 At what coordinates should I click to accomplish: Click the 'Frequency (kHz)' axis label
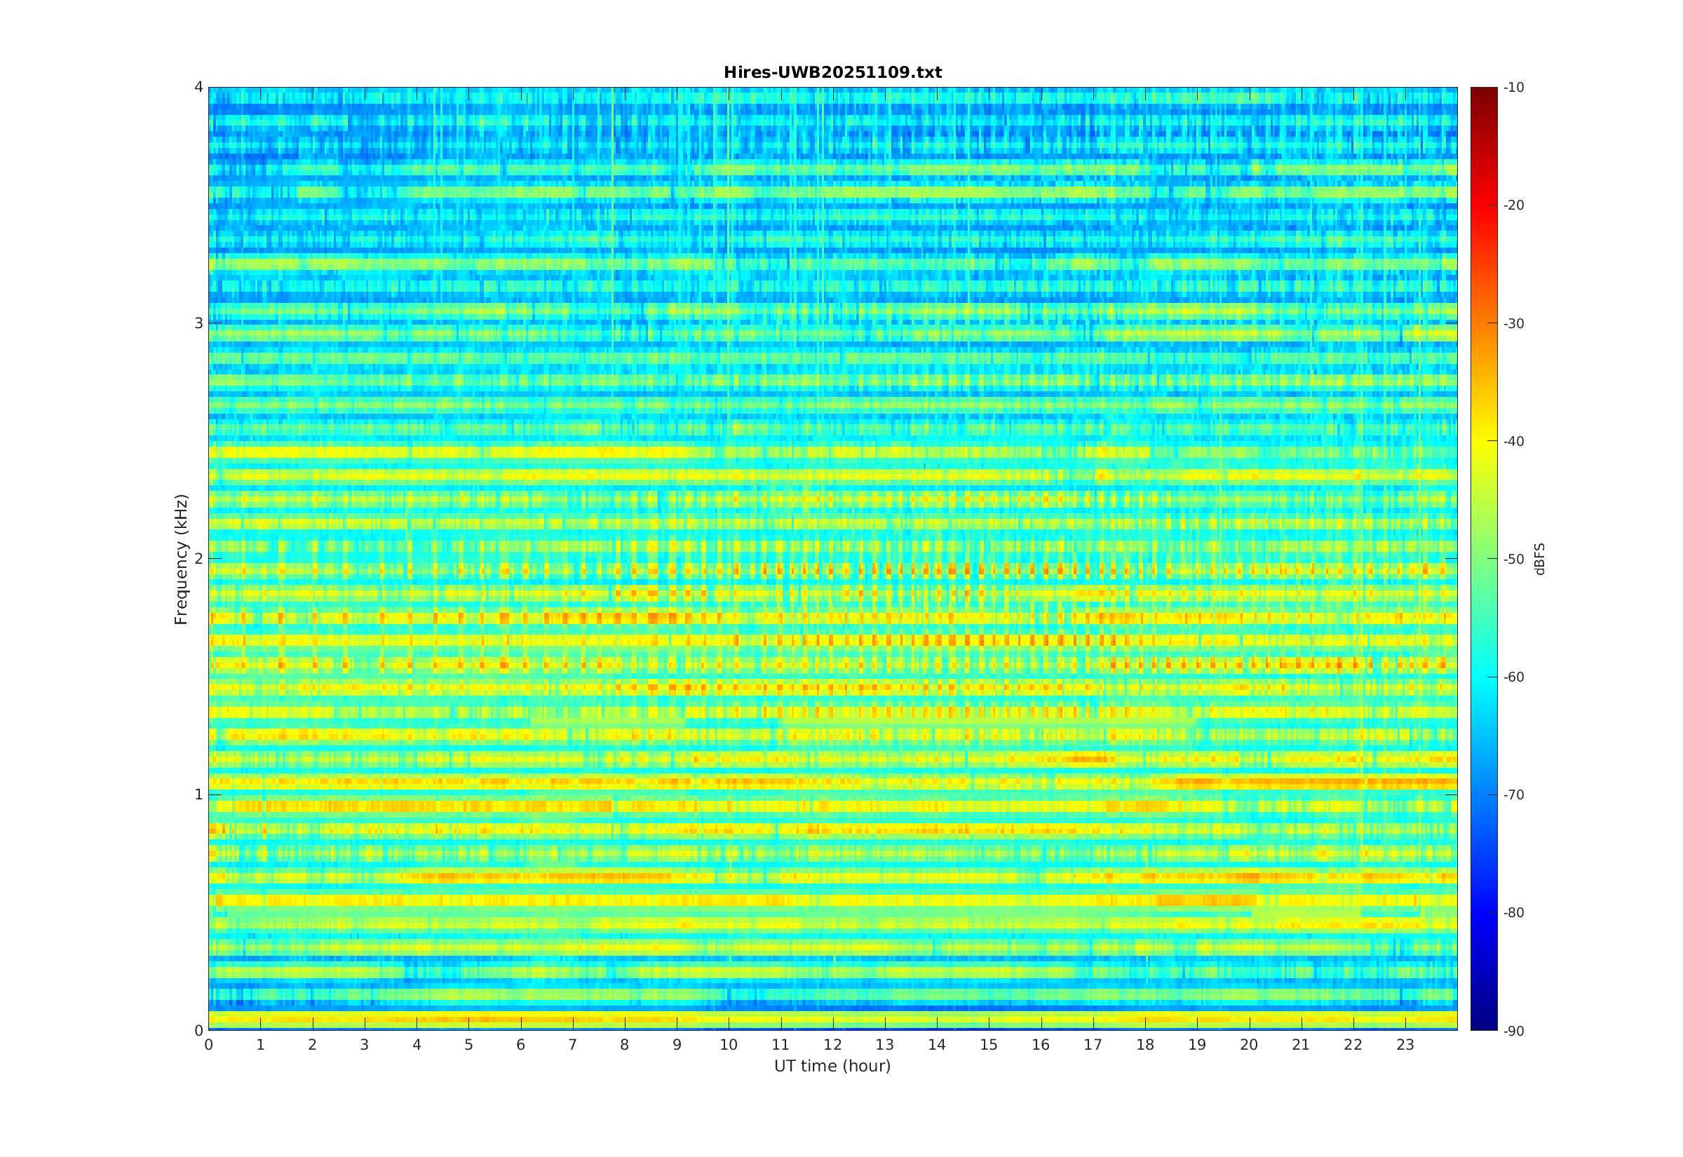click(x=180, y=559)
